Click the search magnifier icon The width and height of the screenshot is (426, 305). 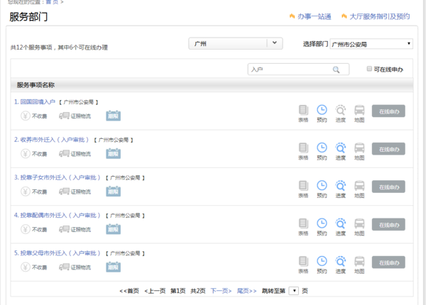(x=337, y=70)
